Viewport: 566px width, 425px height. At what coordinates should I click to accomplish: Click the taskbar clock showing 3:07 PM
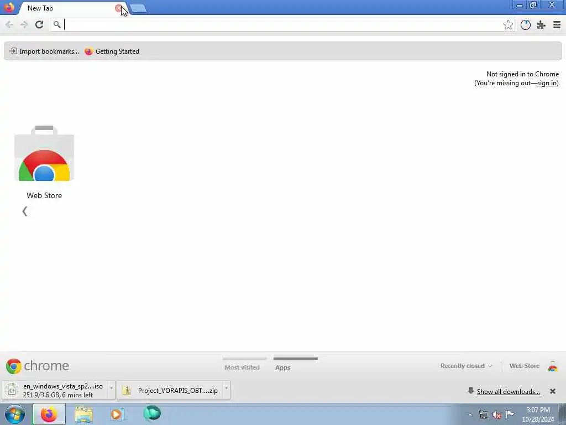click(538, 414)
